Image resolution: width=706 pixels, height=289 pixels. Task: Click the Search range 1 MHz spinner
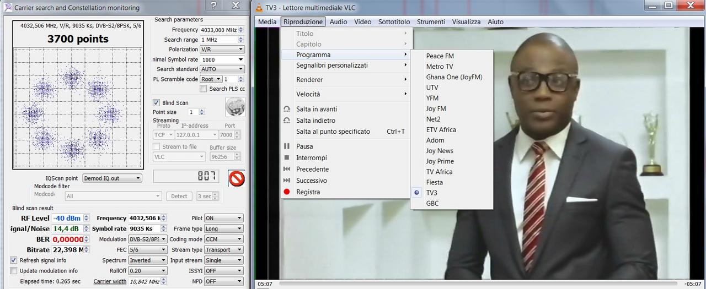tap(241, 40)
